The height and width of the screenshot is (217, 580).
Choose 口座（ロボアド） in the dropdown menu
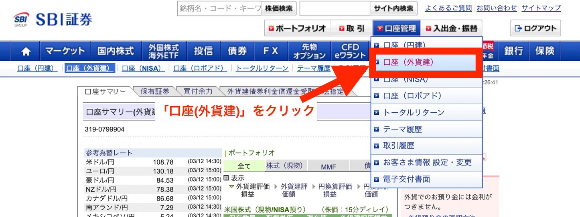tap(427, 96)
